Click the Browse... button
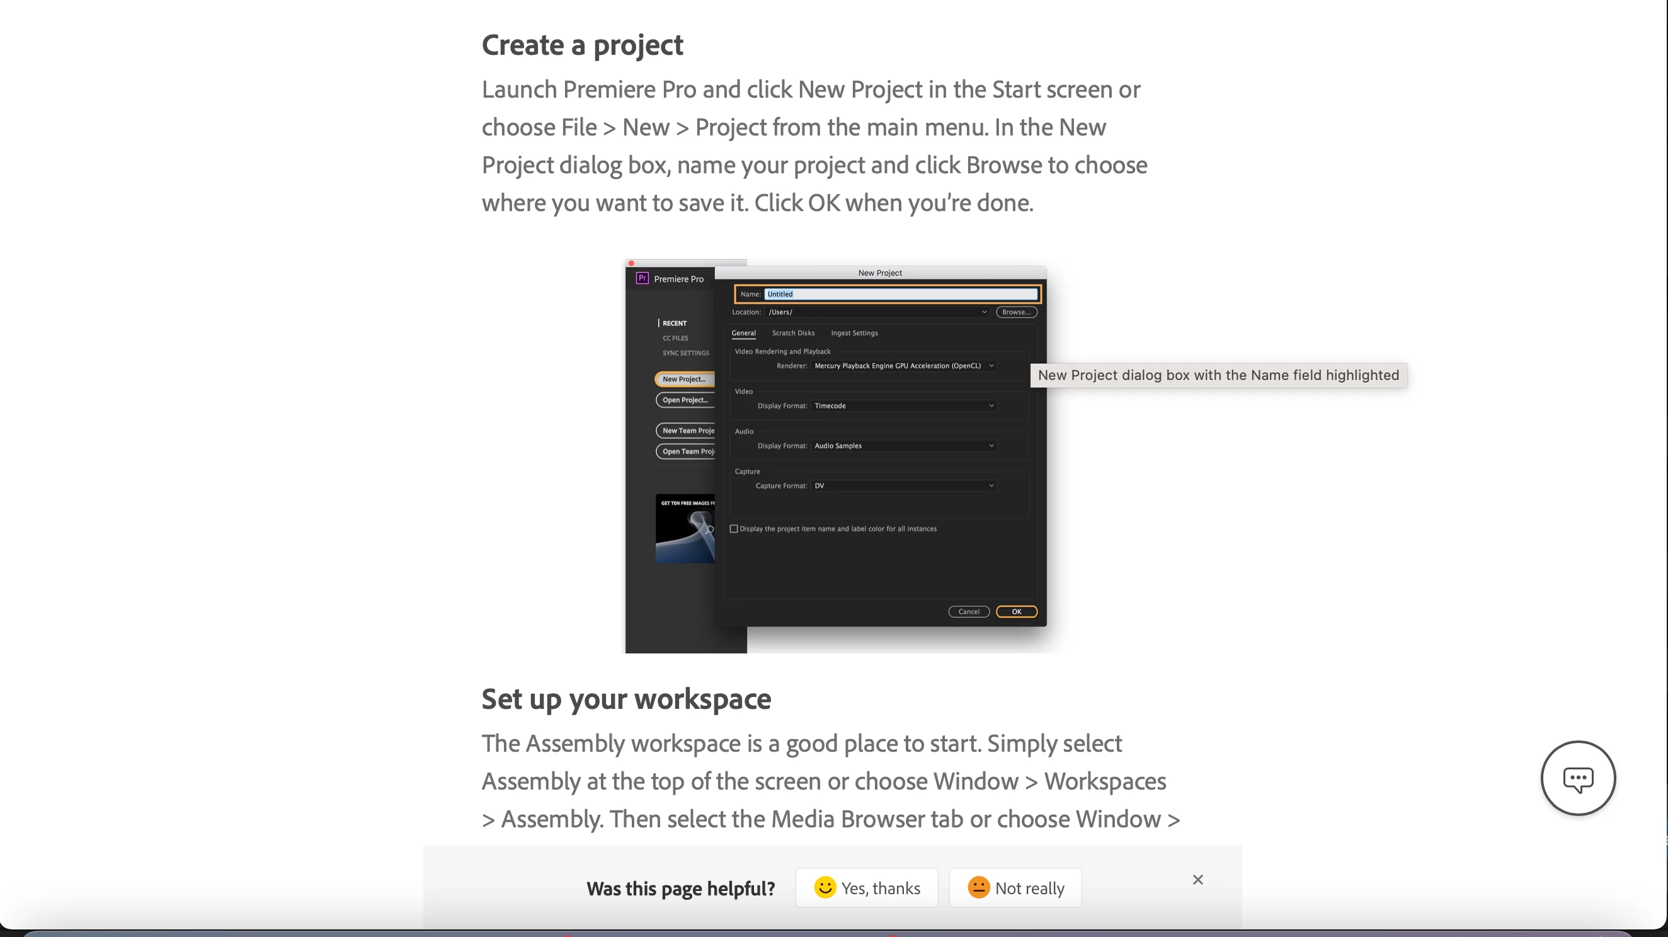The height and width of the screenshot is (937, 1668). (1016, 312)
